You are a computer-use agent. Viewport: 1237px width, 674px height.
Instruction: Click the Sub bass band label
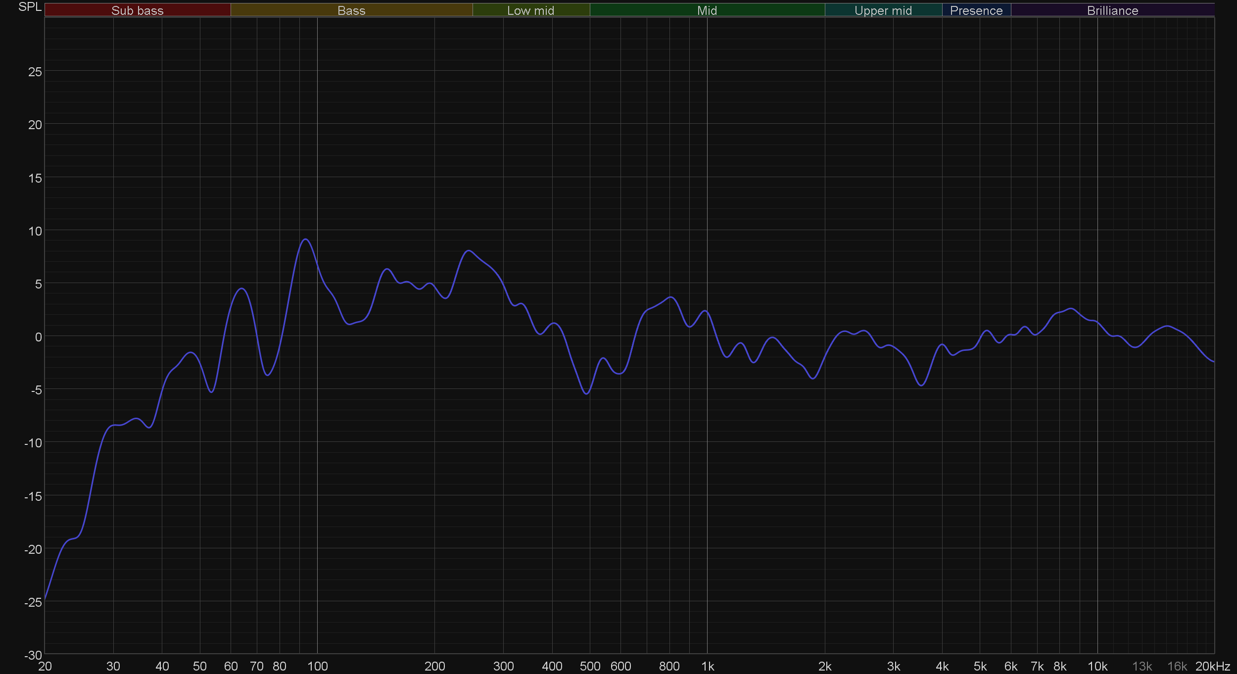point(137,10)
